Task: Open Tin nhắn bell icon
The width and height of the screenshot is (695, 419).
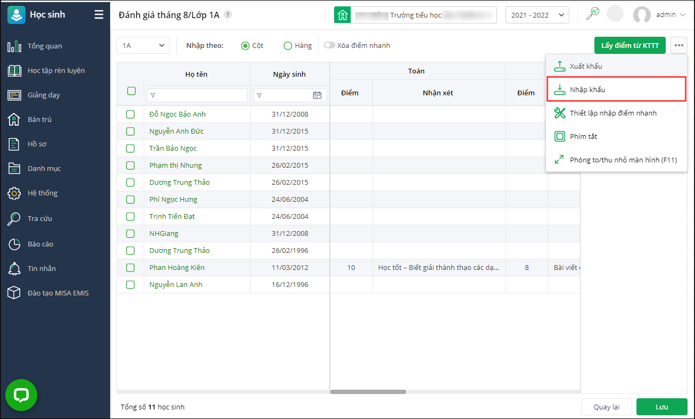Action: (x=14, y=269)
